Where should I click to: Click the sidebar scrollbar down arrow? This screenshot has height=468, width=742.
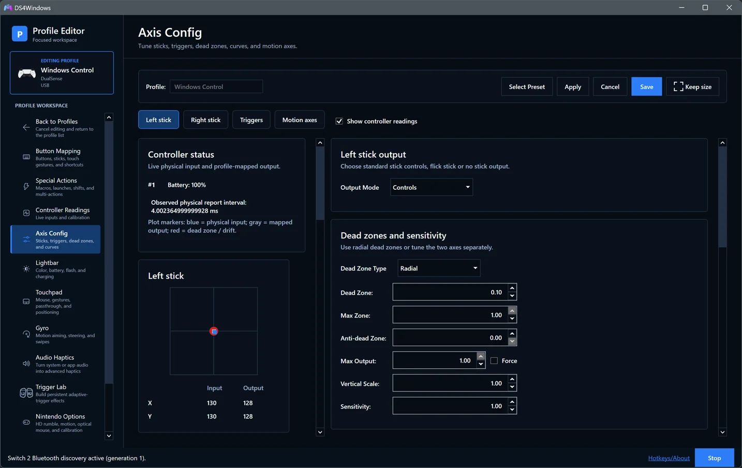109,436
